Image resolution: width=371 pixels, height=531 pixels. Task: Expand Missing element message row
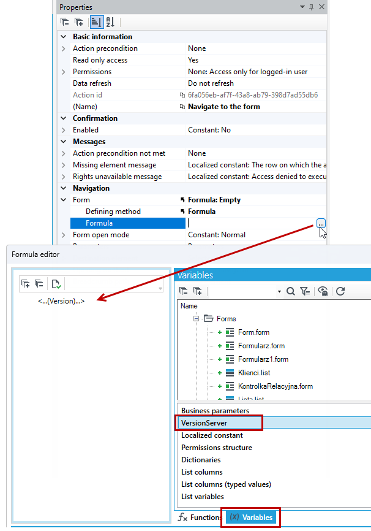(x=64, y=165)
